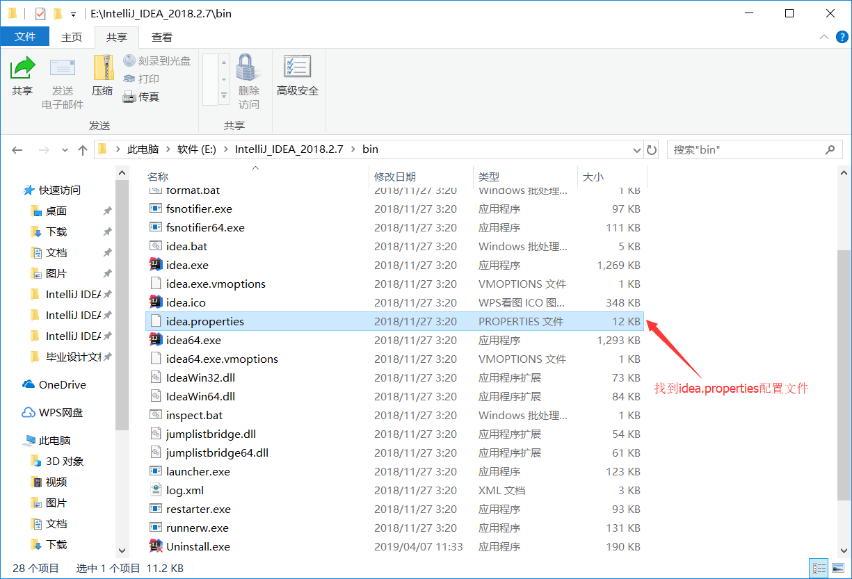
Task: Go up one folder level
Action: (82, 149)
